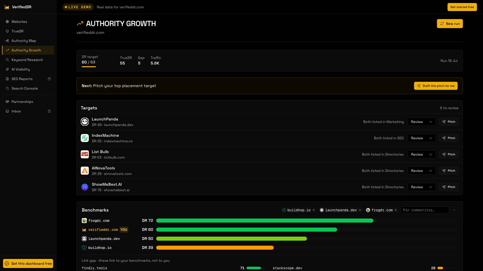Click the DR target progress bar
This screenshot has width=483, height=271.
(x=96, y=67)
